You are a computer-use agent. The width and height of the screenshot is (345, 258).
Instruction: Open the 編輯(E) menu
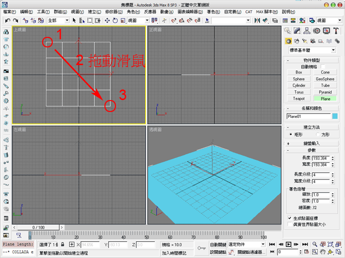[26, 11]
